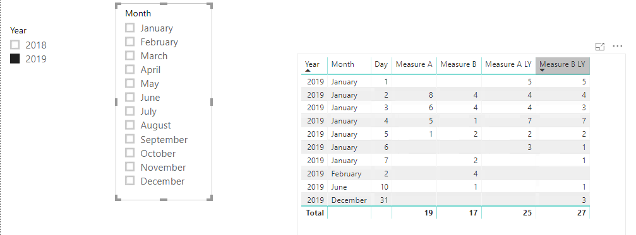This screenshot has width=636, height=235.
Task: Sort by the Year column header
Action: pos(315,66)
